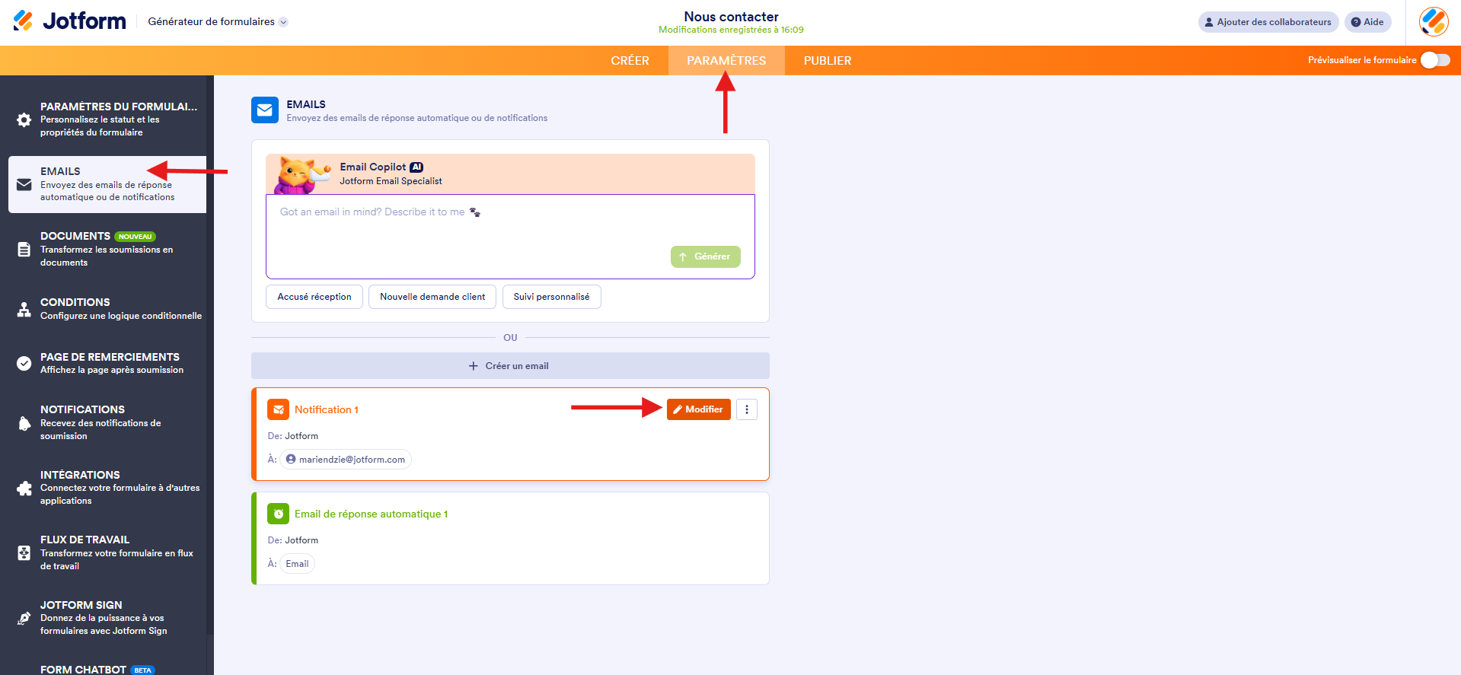This screenshot has height=675, width=1461.
Task: Click the BETA badge next to Form Chatbot
Action: [142, 670]
